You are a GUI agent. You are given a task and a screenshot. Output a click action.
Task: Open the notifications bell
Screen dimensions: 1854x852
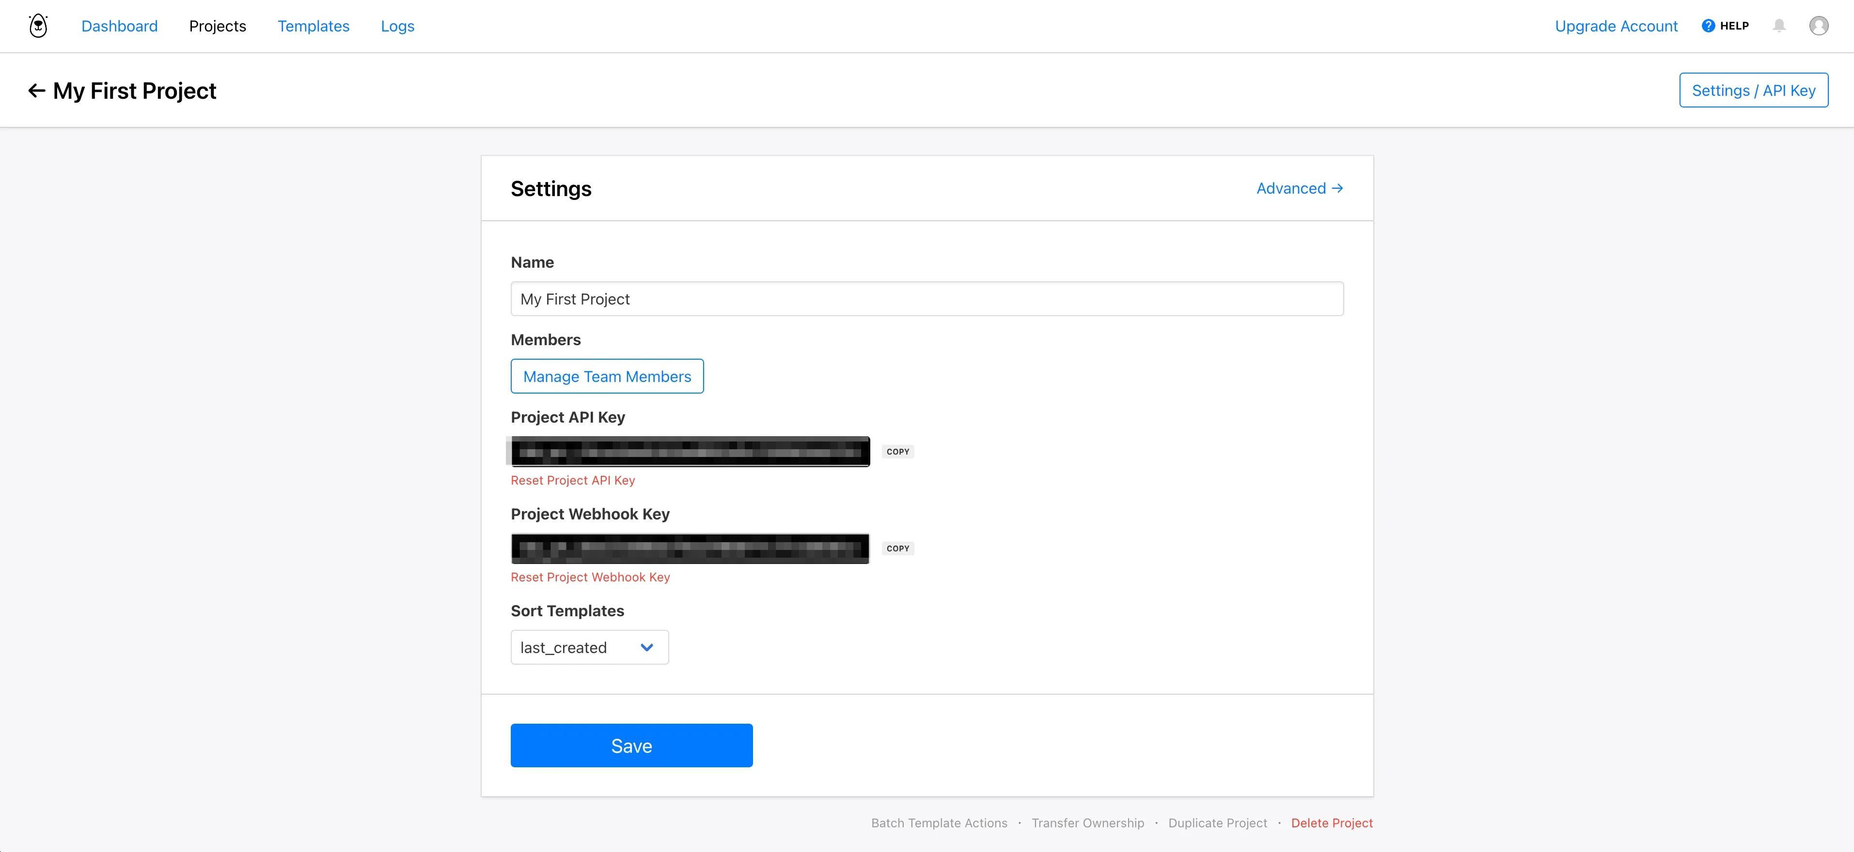[x=1778, y=26]
